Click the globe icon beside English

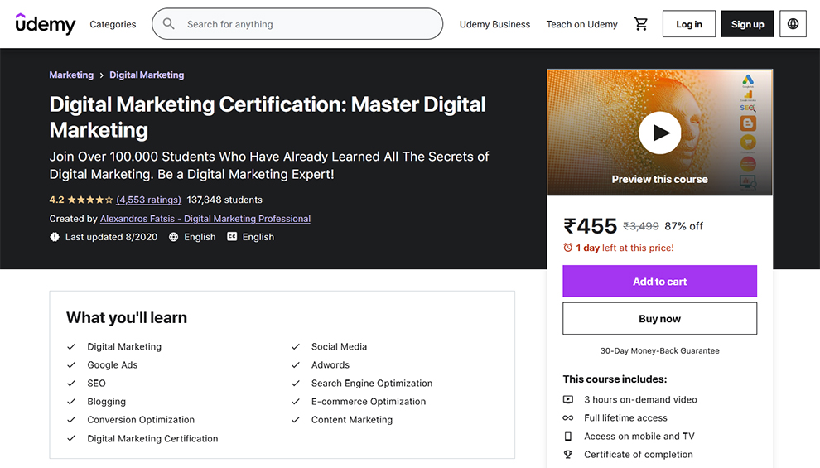pos(174,237)
